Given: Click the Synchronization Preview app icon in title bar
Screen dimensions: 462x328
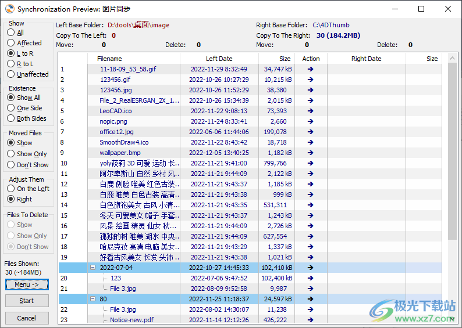Looking at the screenshot, I should coord(10,9).
